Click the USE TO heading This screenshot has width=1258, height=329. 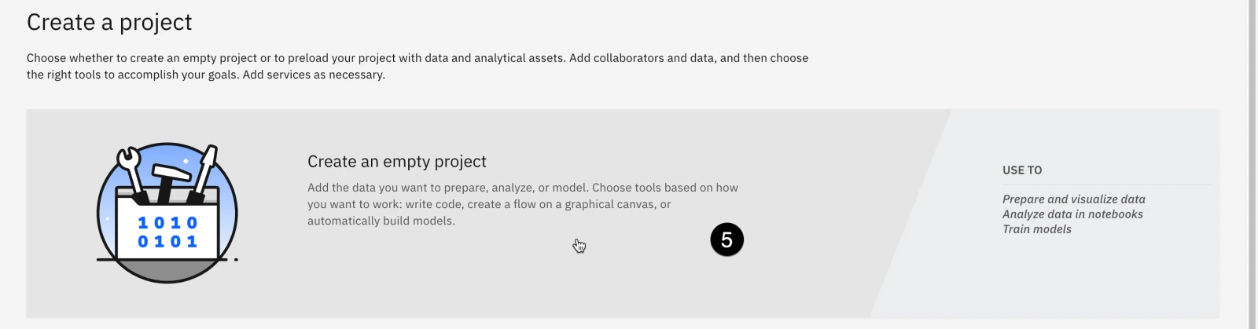(1022, 170)
